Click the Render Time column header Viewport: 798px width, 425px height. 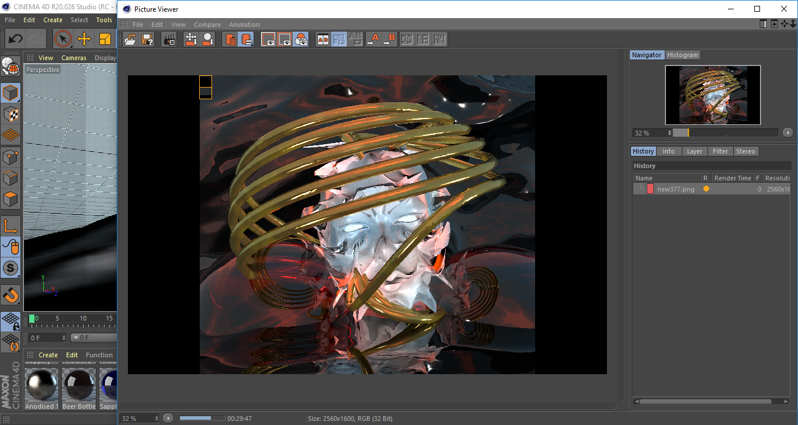[733, 178]
